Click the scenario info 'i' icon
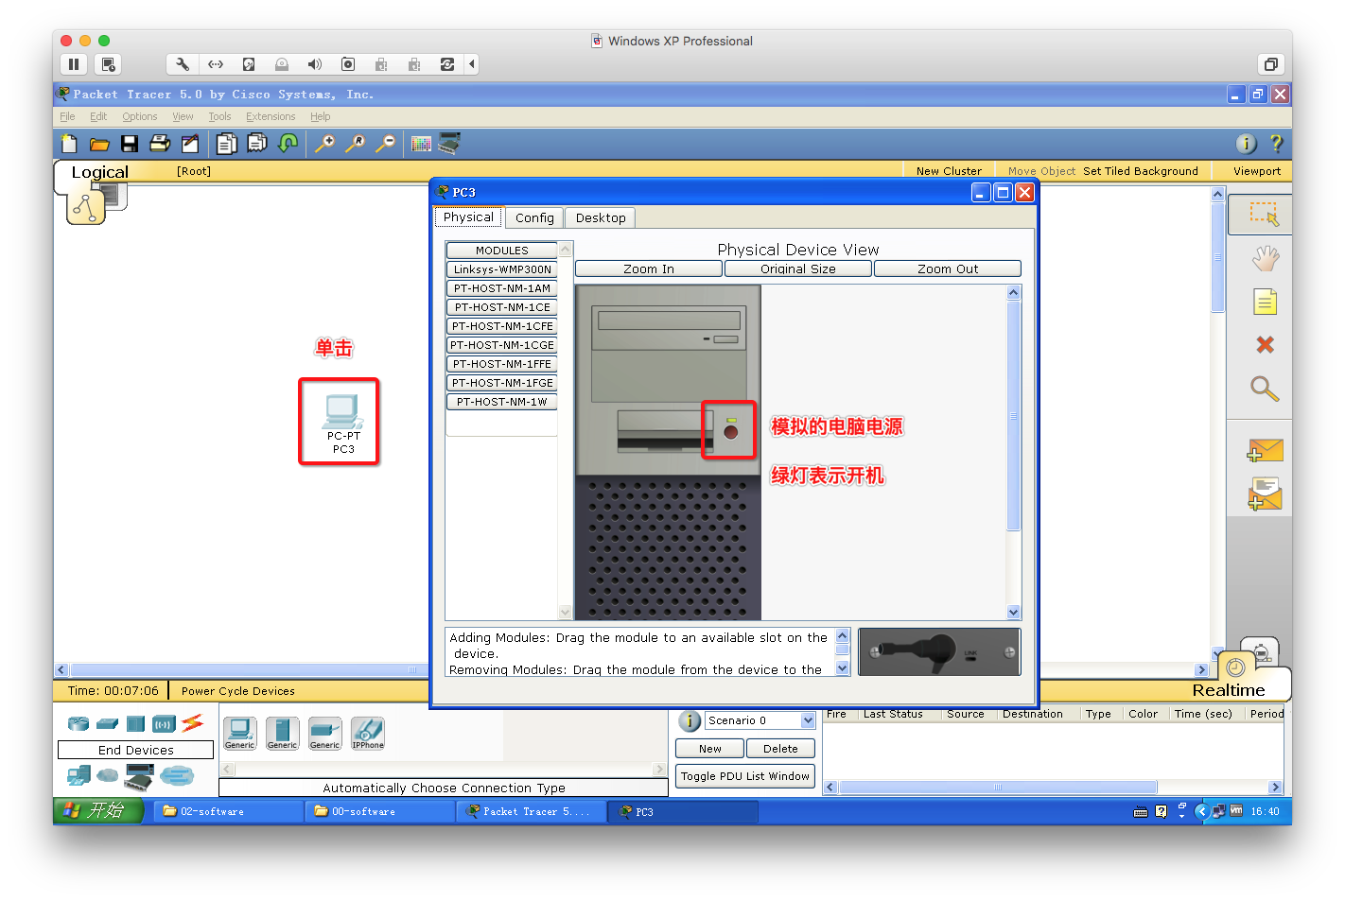The height and width of the screenshot is (901, 1345). 690,721
